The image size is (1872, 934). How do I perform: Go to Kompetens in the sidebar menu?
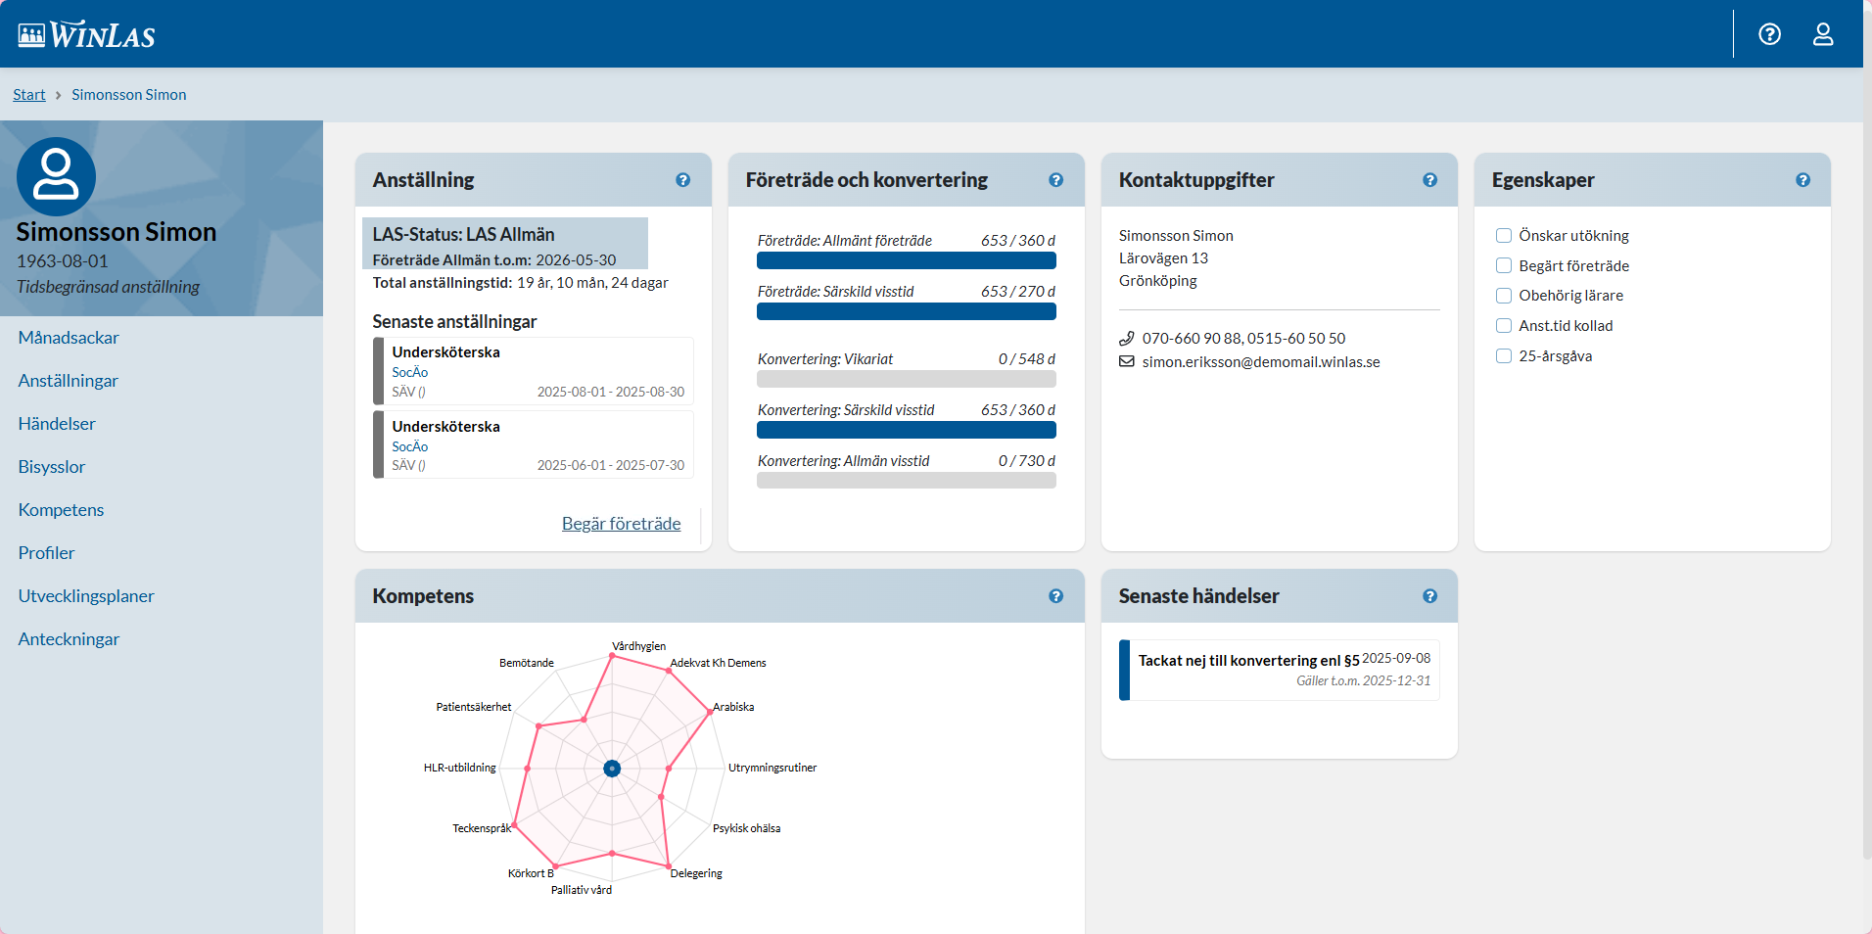[x=61, y=510]
